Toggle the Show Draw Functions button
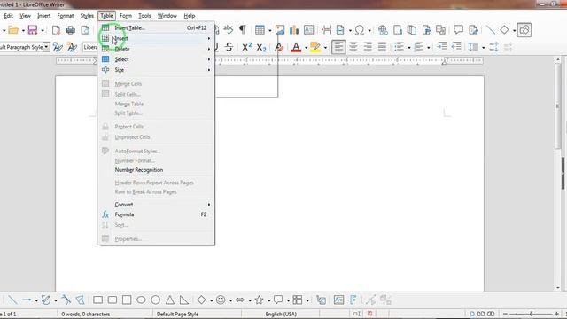The height and width of the screenshot is (319, 567). point(524,30)
